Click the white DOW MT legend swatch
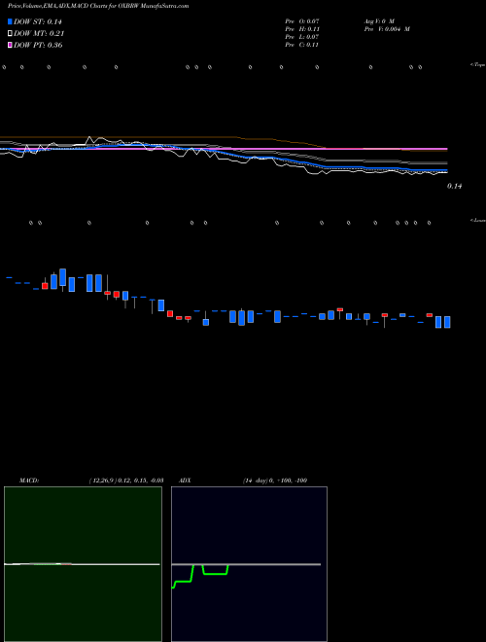The height and width of the screenshot is (642, 486). 10,33
